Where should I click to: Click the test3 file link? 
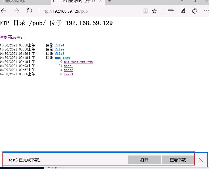click(68, 74)
